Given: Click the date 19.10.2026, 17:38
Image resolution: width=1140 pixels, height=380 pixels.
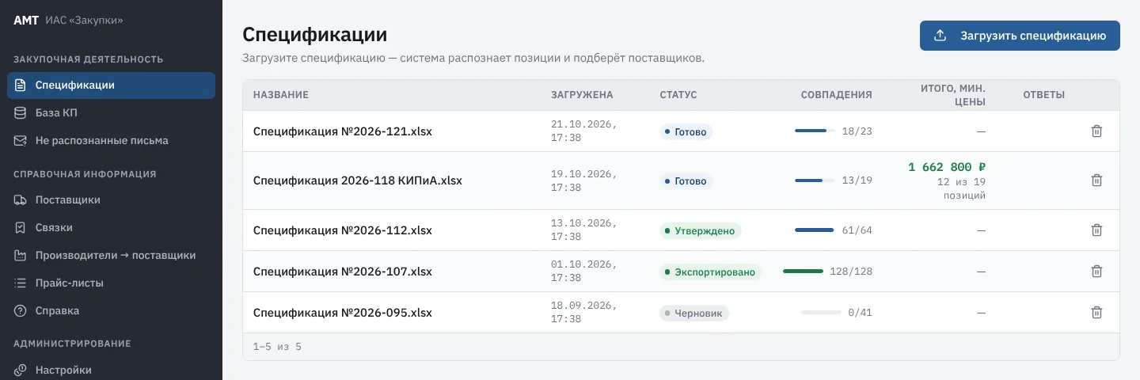Looking at the screenshot, I should (x=584, y=180).
